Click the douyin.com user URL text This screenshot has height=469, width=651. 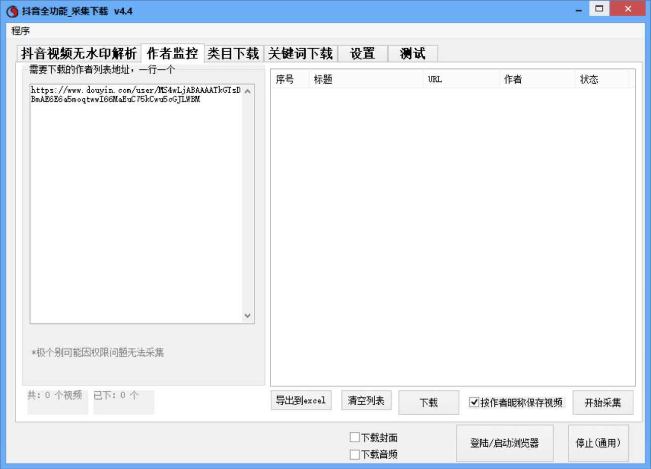point(136,95)
